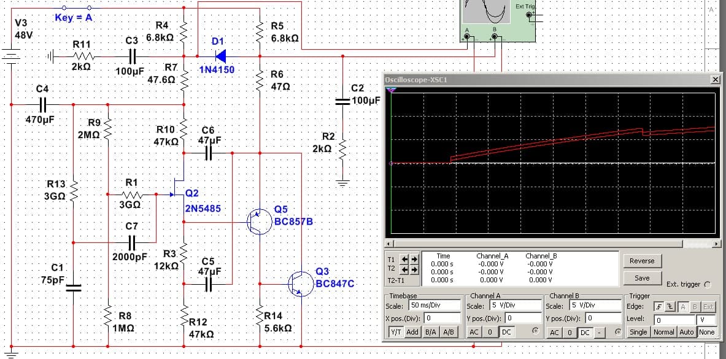Image resolution: width=726 pixels, height=359 pixels.
Task: Set timebase mode to Y/T
Action: (396, 332)
